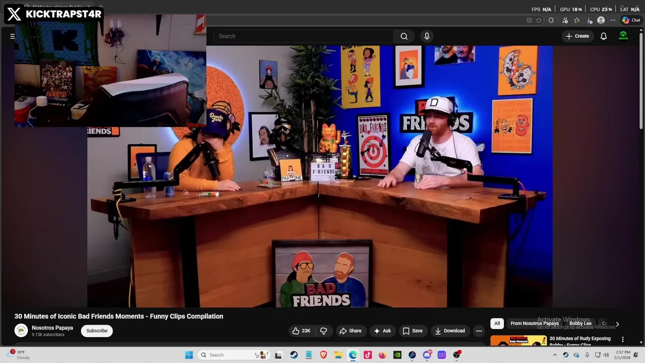This screenshot has height=363, width=645.
Task: Click the page scrollbar thumb
Action: [x=641, y=81]
